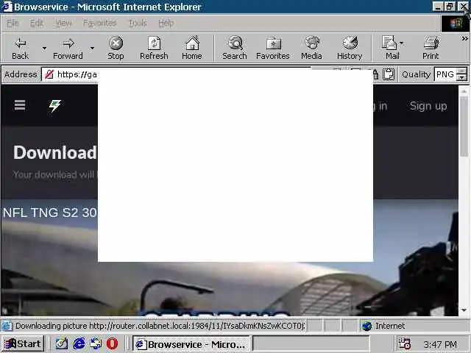Open the Help menu
This screenshot has height=353, width=471.
click(x=166, y=23)
